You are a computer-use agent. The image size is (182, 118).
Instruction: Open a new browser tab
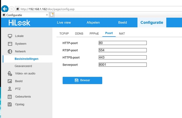point(52,15)
